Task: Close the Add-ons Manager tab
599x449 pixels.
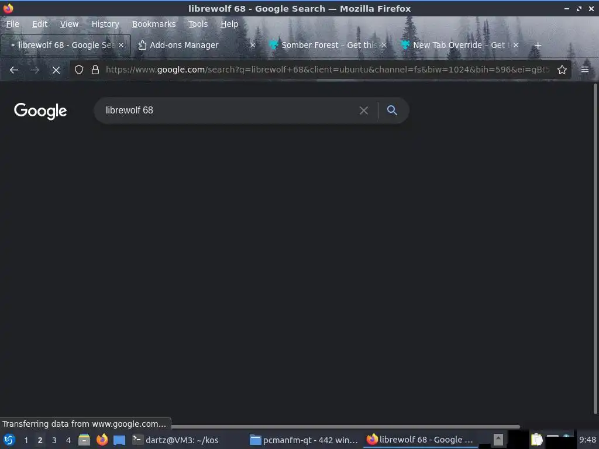Action: point(253,45)
